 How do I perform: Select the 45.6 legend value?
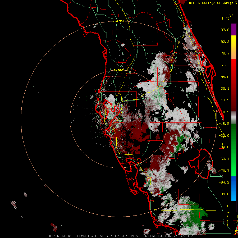pos(225,77)
